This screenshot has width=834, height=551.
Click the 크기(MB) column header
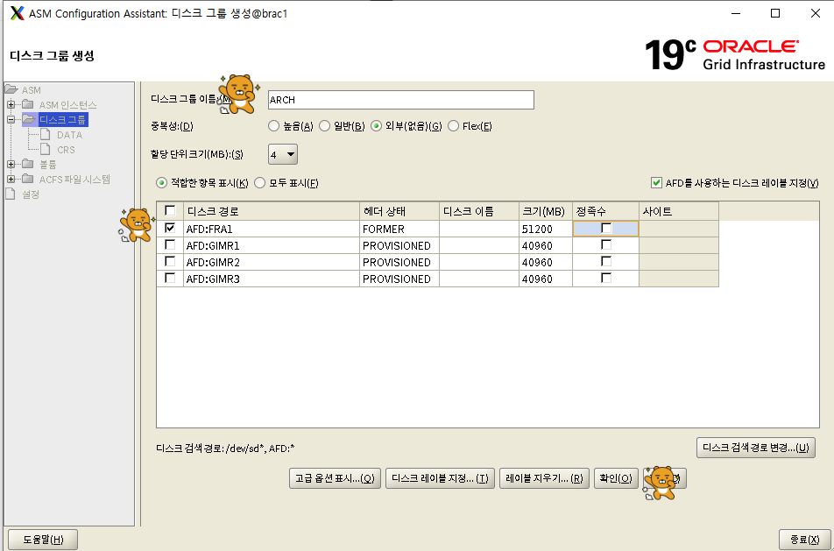(x=546, y=211)
